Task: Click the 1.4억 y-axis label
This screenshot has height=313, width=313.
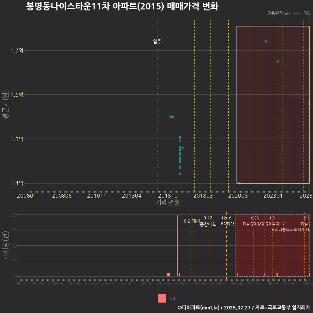Action: coord(17,183)
